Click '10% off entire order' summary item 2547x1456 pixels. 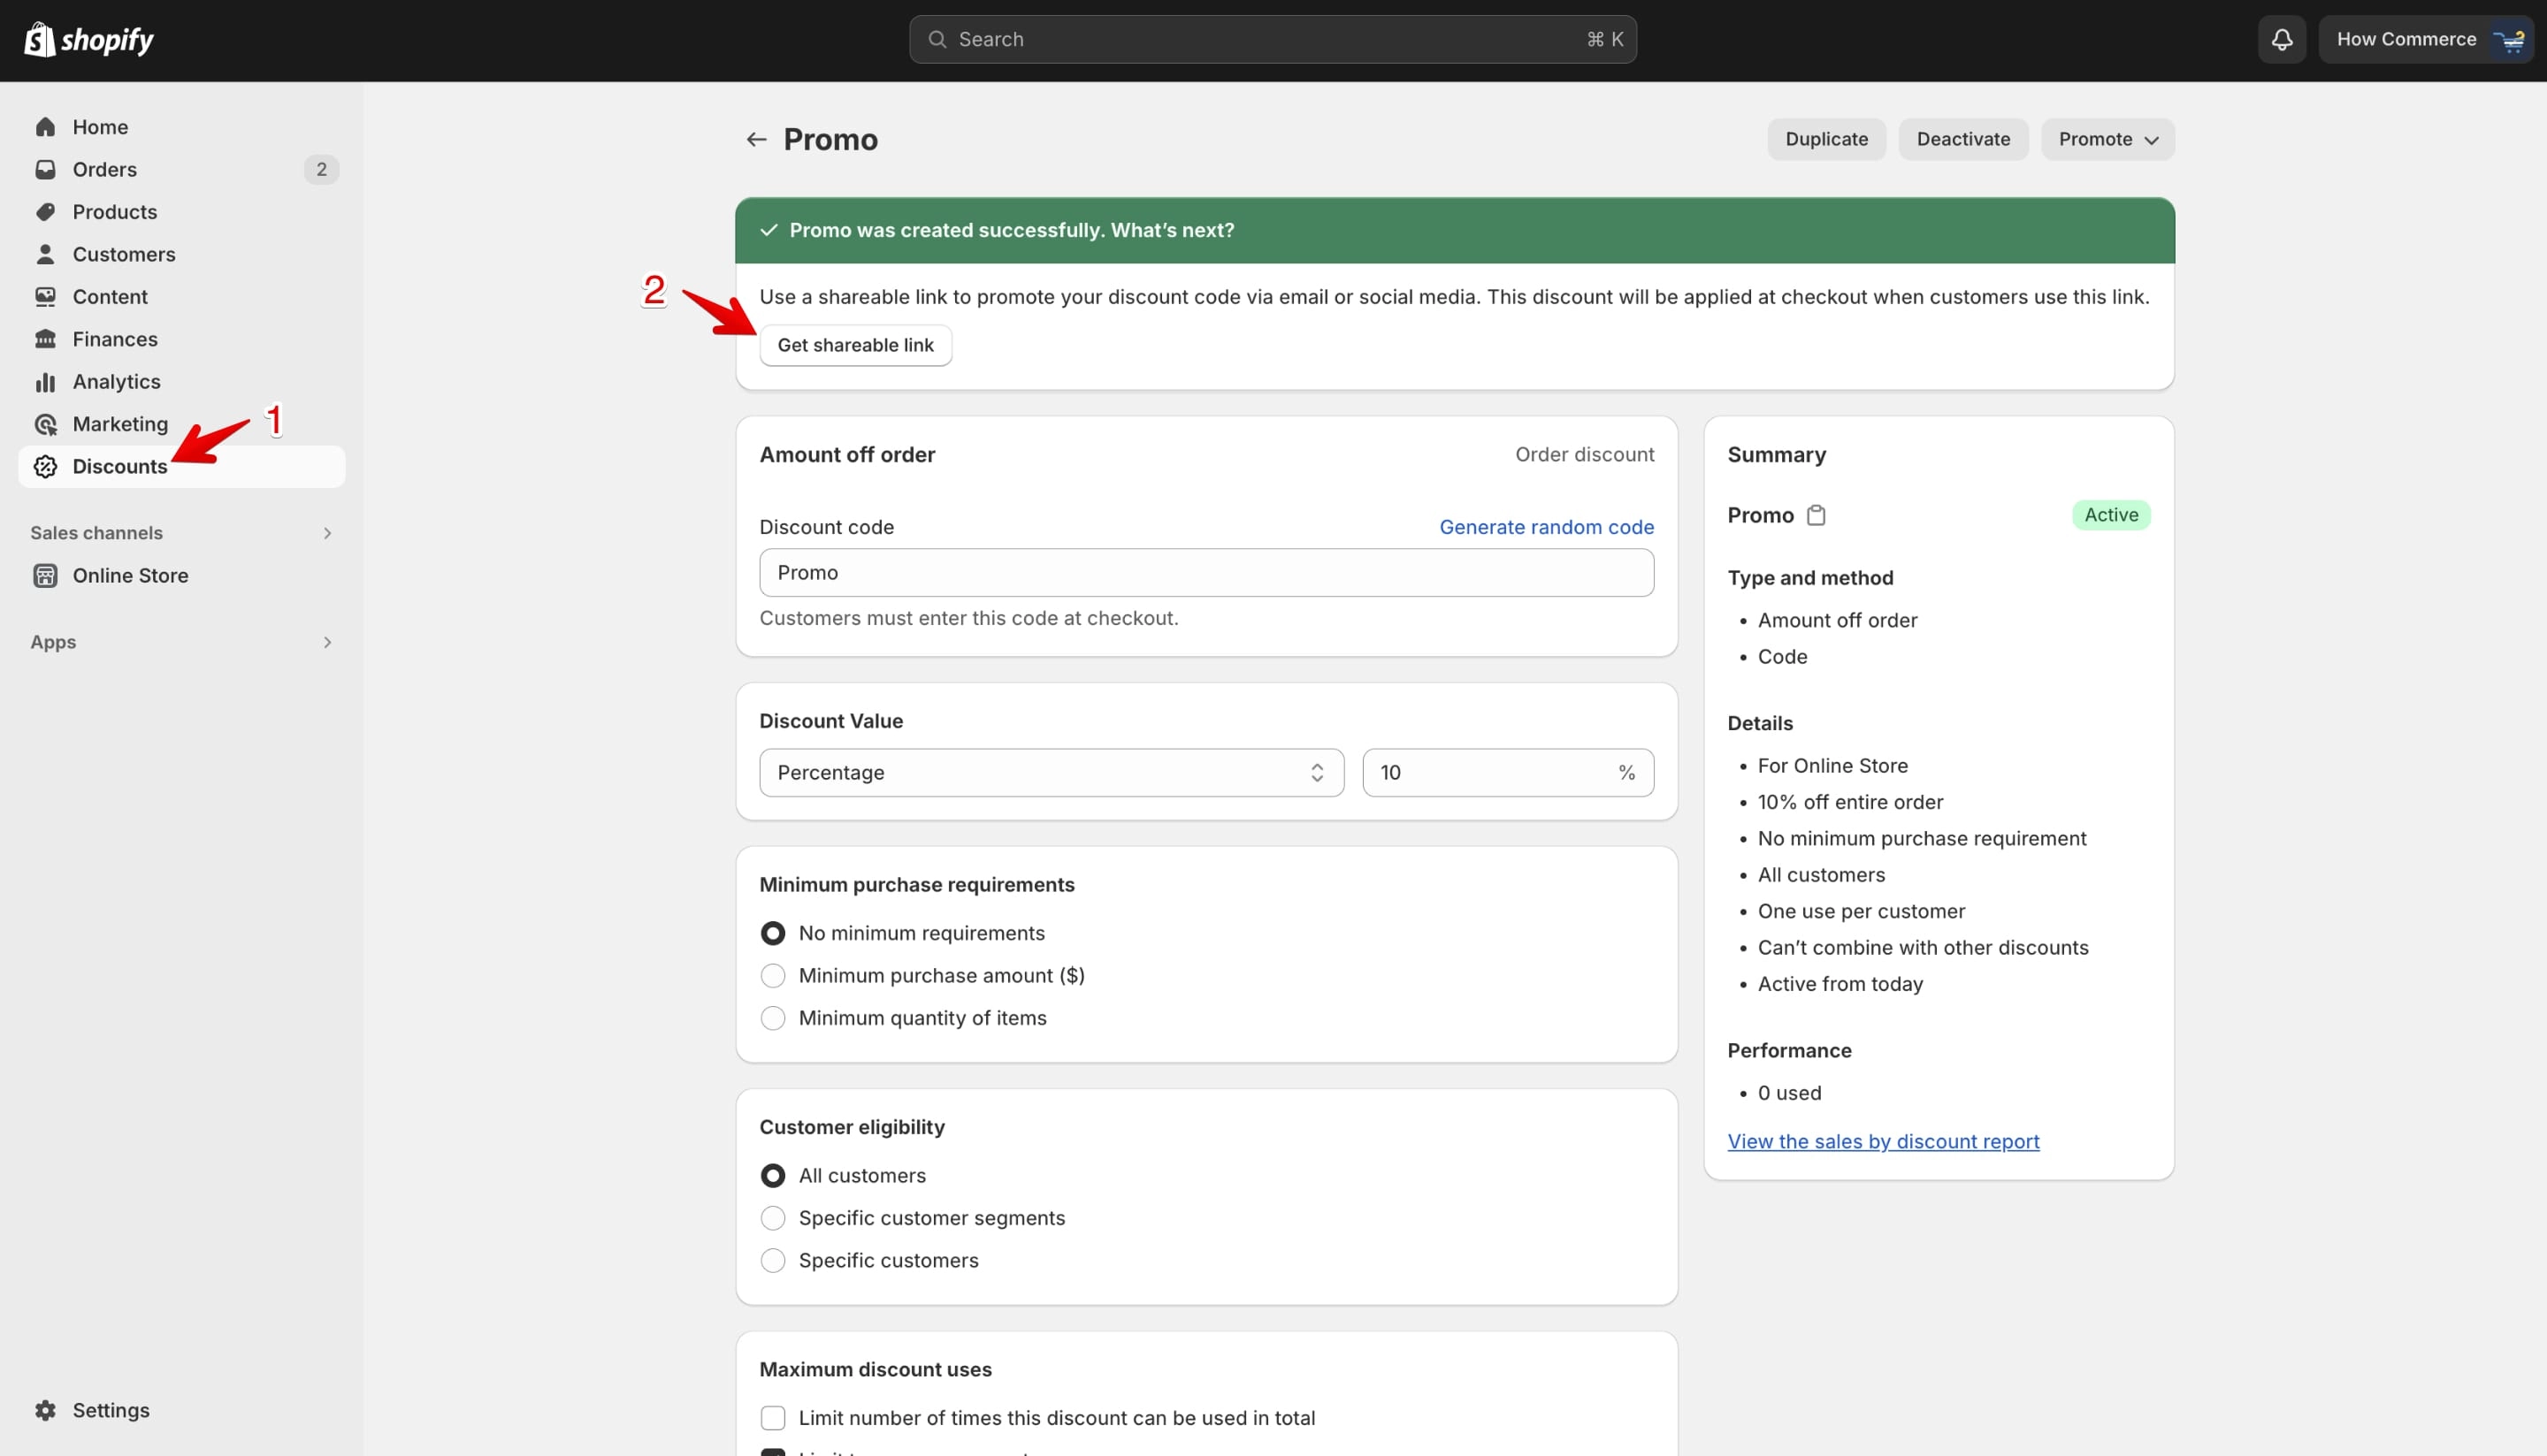(1850, 802)
